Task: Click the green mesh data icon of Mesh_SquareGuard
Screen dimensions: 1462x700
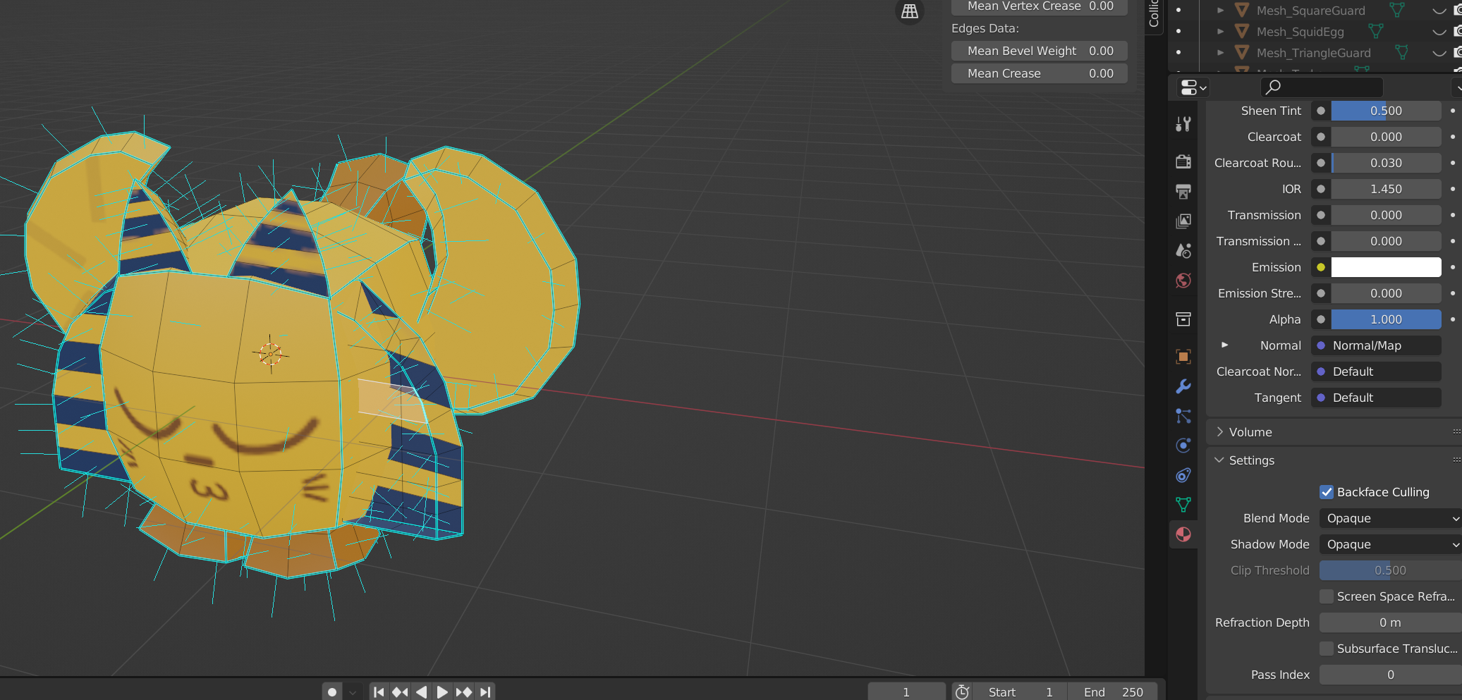Action: click(1396, 10)
